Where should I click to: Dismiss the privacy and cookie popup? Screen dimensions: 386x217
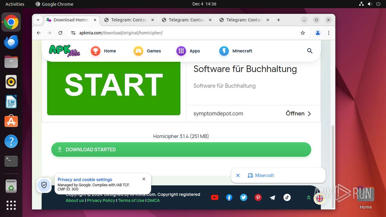pos(144,179)
